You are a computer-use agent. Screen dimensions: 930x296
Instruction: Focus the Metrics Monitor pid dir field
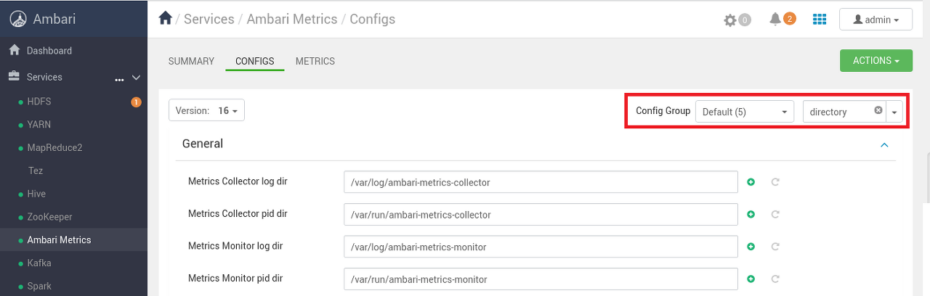click(x=541, y=279)
